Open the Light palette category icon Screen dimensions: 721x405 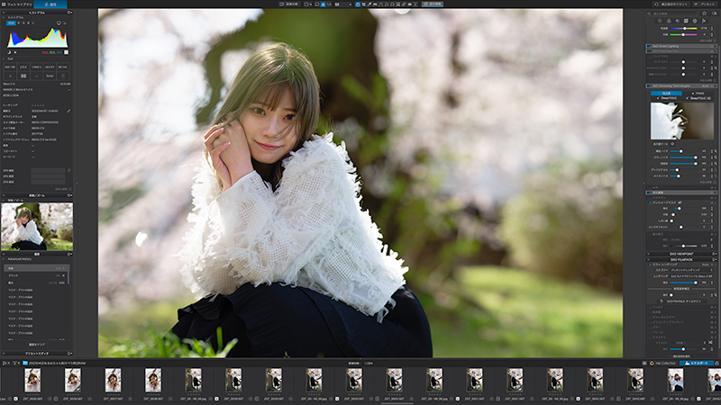660,21
